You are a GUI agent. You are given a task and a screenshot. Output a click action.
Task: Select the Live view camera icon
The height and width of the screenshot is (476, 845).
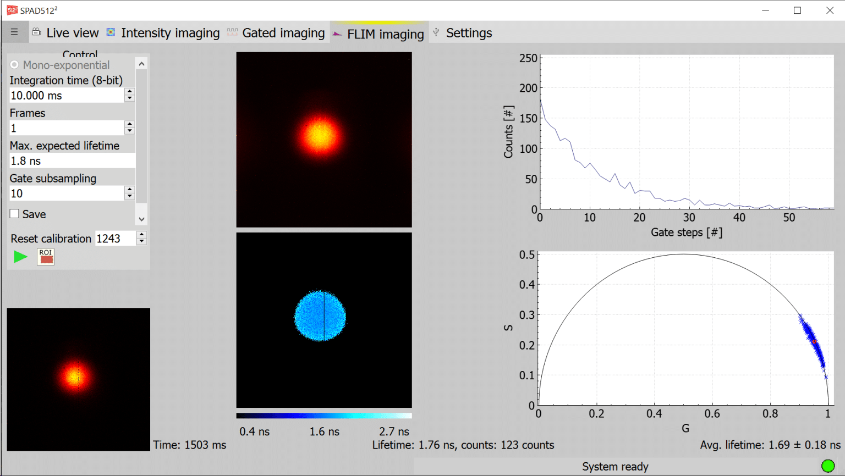36,32
